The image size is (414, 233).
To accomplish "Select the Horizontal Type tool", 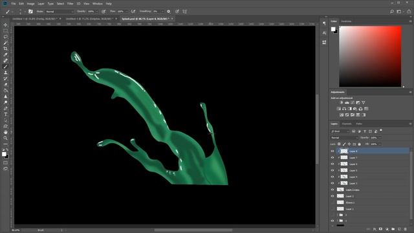I will [x=5, y=115].
